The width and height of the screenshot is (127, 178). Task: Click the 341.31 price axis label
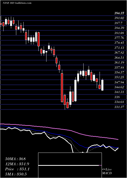119,92
